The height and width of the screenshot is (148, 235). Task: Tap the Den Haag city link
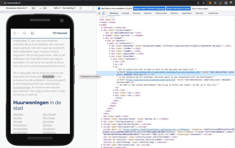49,118
